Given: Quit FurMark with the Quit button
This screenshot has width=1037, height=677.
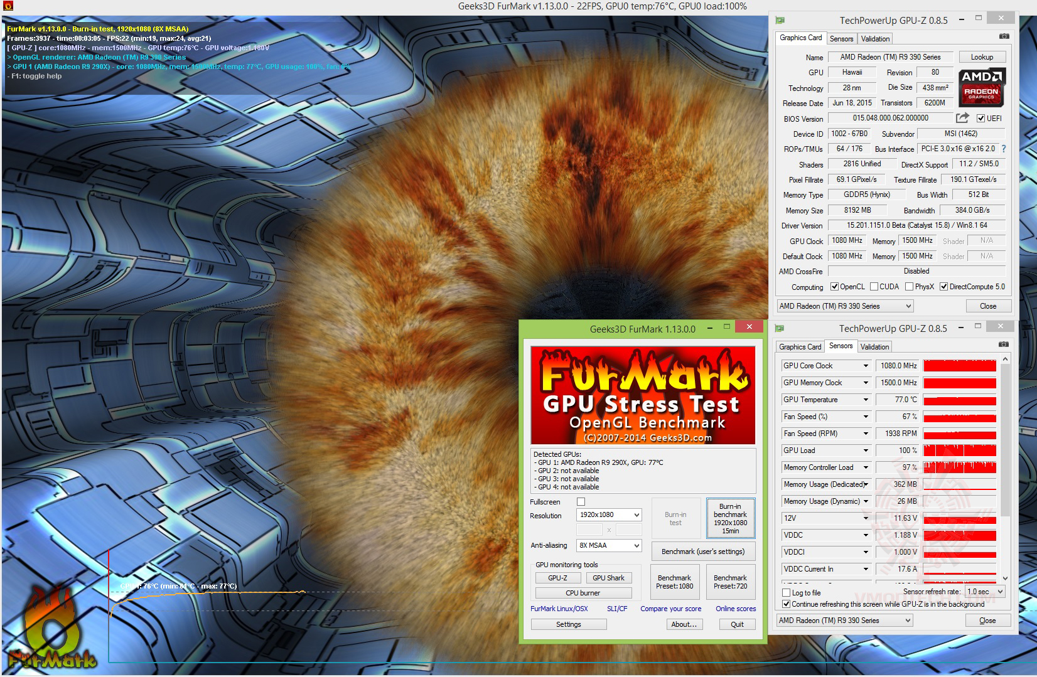Looking at the screenshot, I should 737,624.
